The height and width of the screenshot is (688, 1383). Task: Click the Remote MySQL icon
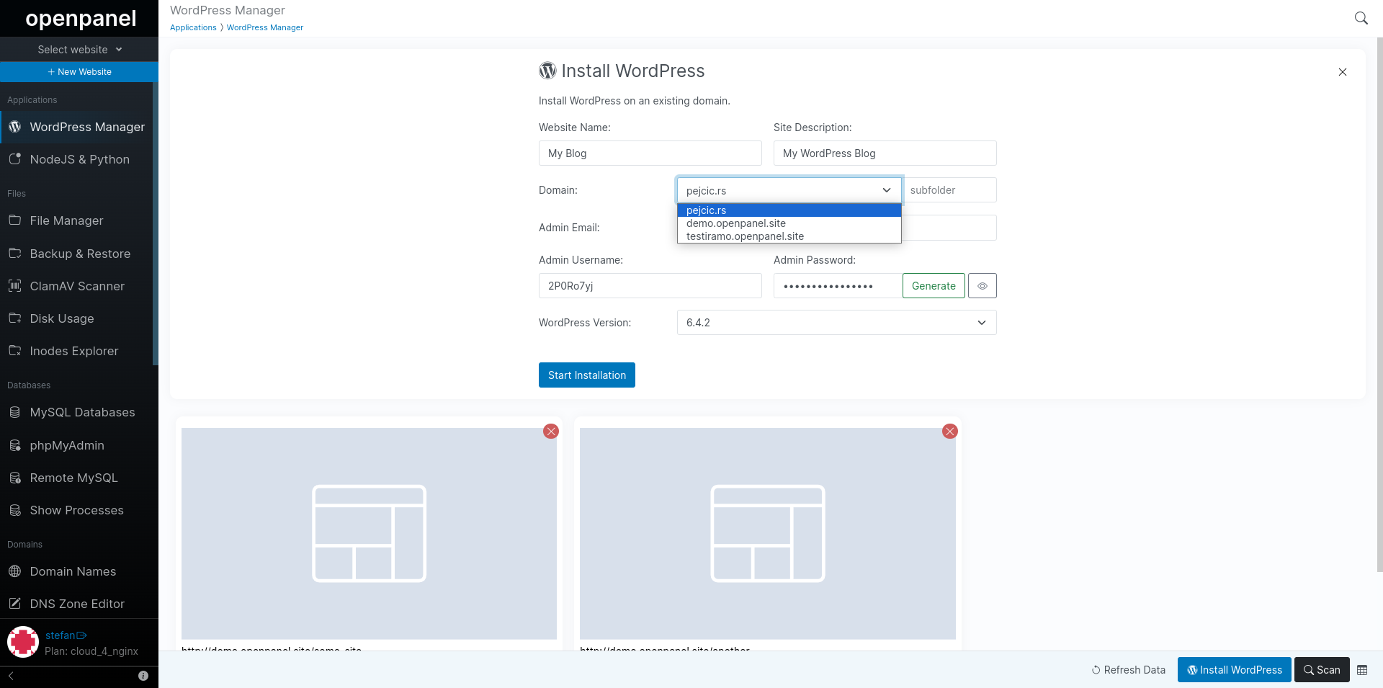pyautogui.click(x=15, y=478)
